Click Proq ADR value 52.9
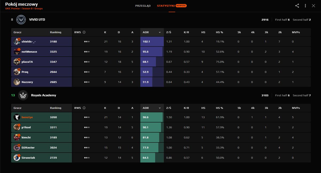Viewport: 321px width, 173px height. click(x=146, y=72)
